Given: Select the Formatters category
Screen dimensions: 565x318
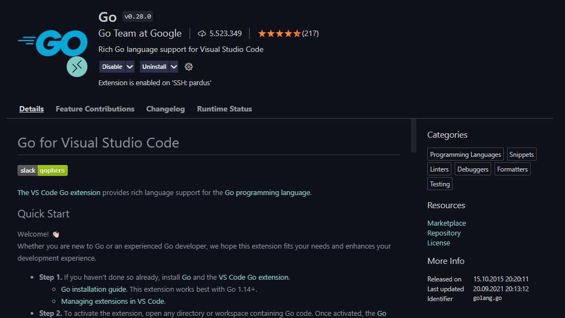Looking at the screenshot, I should tap(513, 169).
